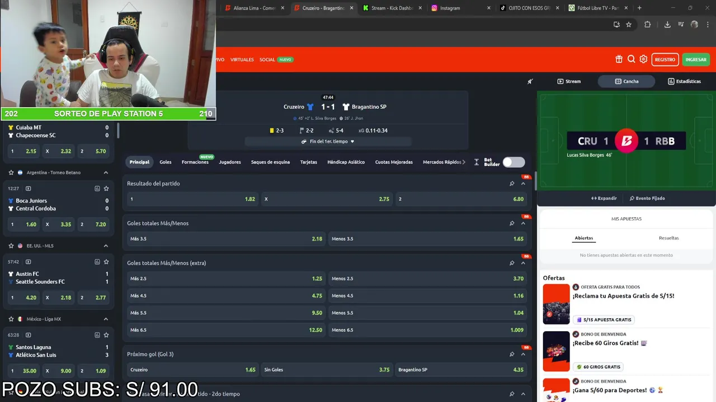
Task: Open live stream icon for Boca Juniors match
Action: point(29,189)
